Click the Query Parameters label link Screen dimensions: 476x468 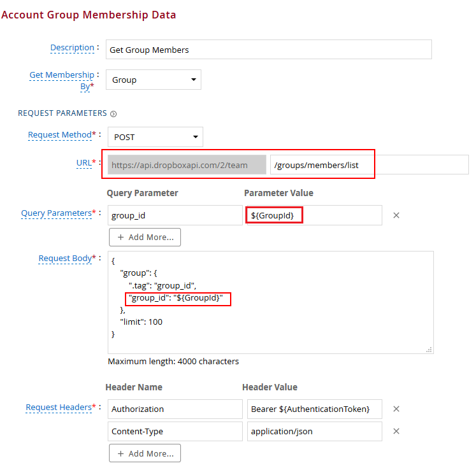(56, 213)
